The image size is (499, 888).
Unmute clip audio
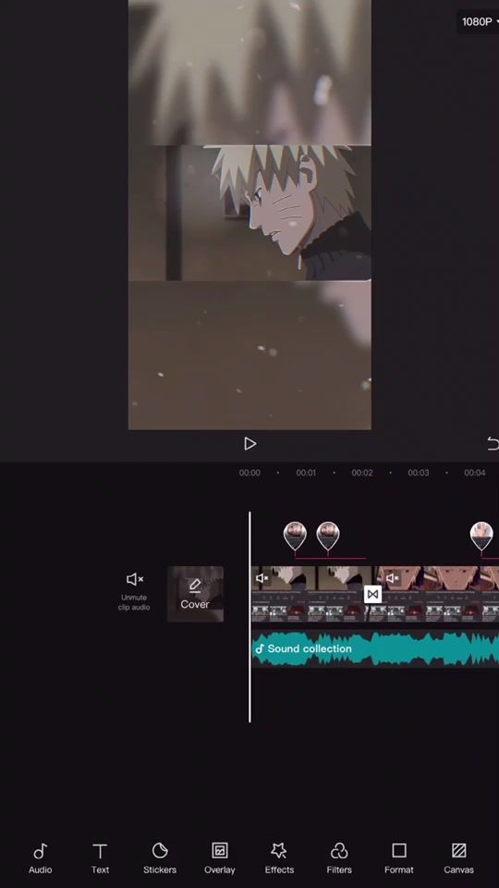pyautogui.click(x=134, y=592)
